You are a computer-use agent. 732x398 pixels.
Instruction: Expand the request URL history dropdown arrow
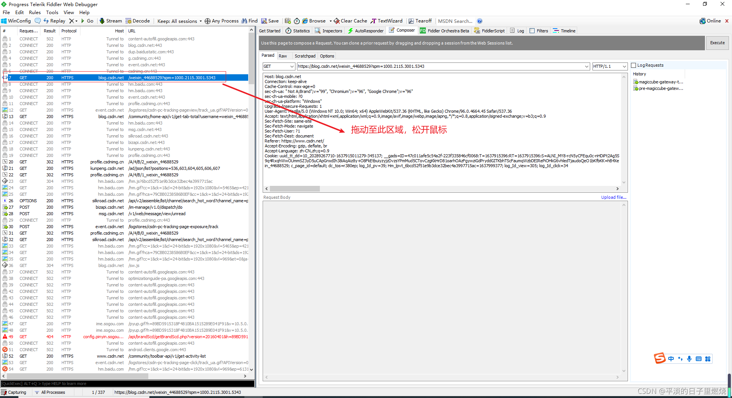[x=587, y=66]
